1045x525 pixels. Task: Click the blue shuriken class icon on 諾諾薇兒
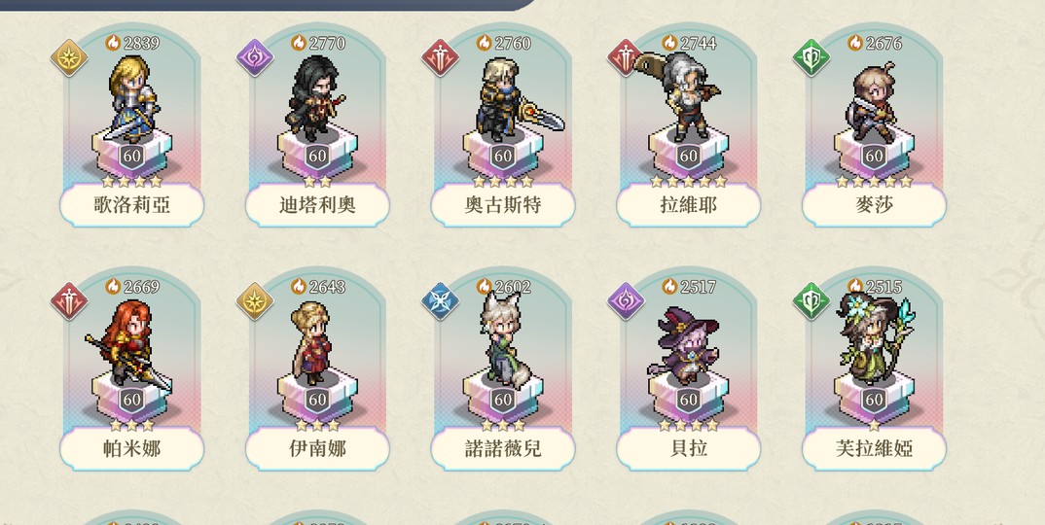point(441,301)
